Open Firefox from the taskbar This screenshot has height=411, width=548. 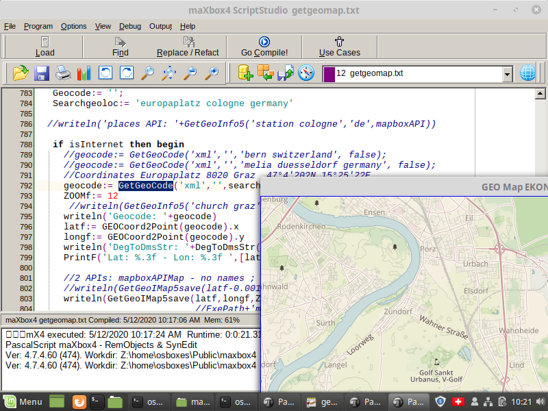(x=79, y=402)
